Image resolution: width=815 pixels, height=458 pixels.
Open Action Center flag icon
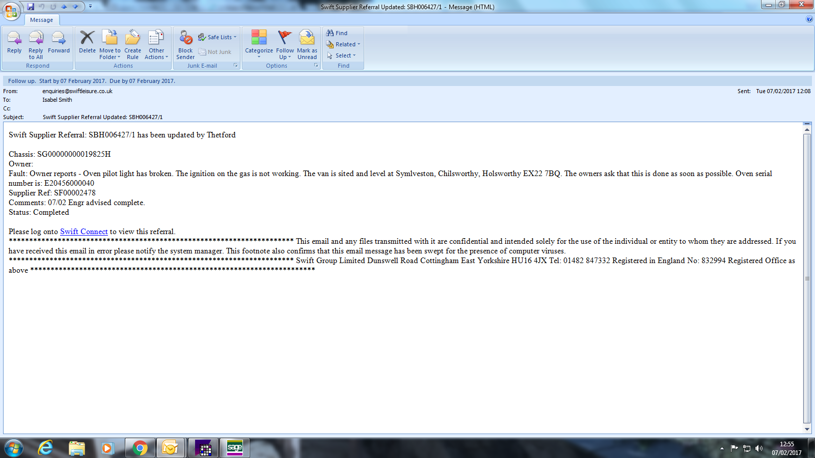click(x=734, y=448)
